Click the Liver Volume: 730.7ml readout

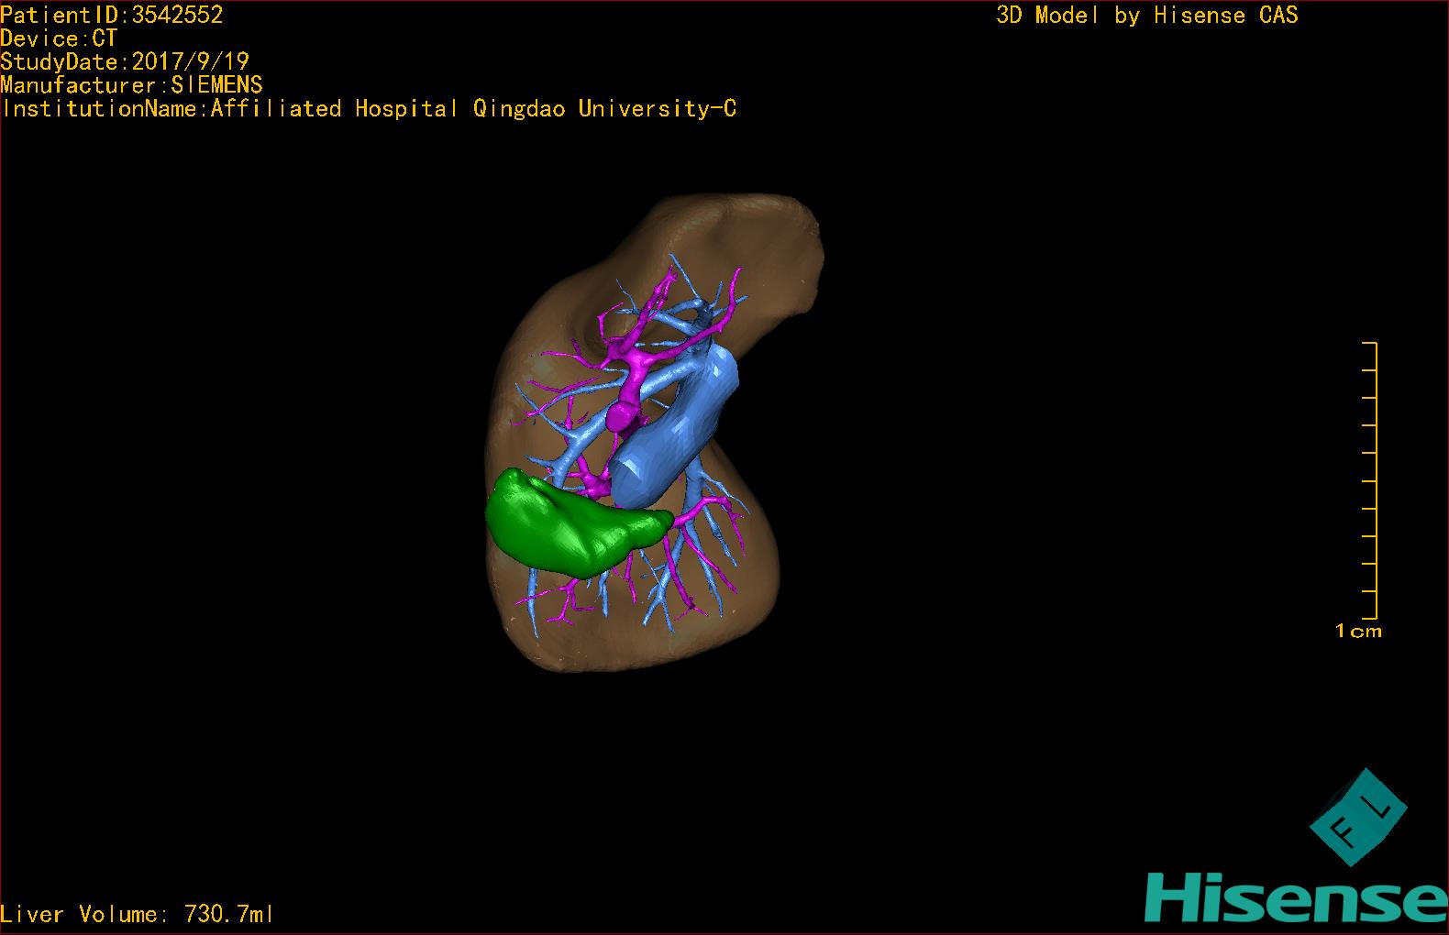pyautogui.click(x=138, y=914)
